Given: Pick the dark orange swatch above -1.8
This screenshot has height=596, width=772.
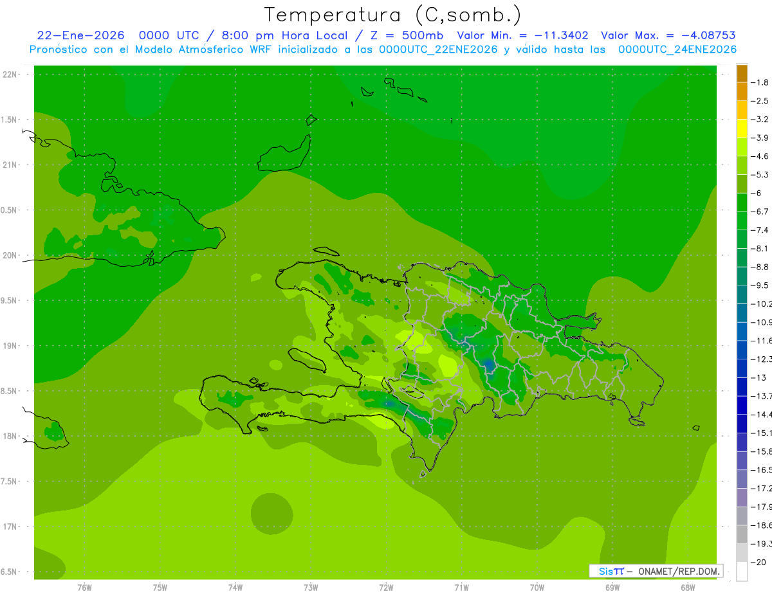Looking at the screenshot, I should [x=742, y=73].
